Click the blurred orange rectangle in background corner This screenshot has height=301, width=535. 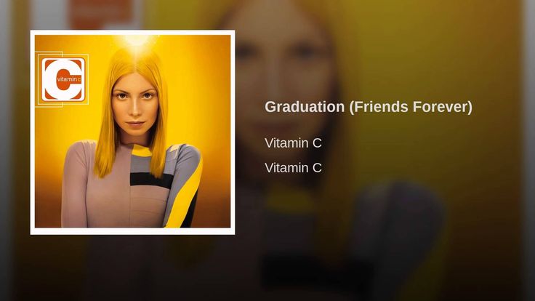click(x=102, y=15)
